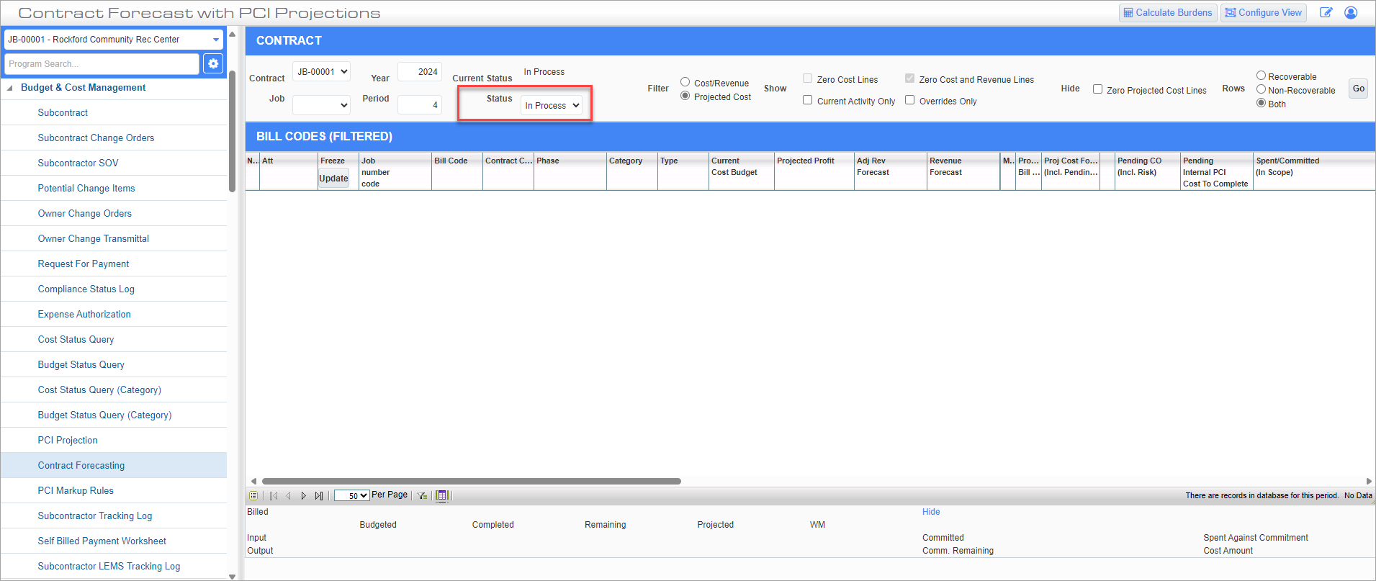Viewport: 1376px width, 581px height.
Task: Select the Cost/Revenue filter radio button
Action: tap(685, 82)
